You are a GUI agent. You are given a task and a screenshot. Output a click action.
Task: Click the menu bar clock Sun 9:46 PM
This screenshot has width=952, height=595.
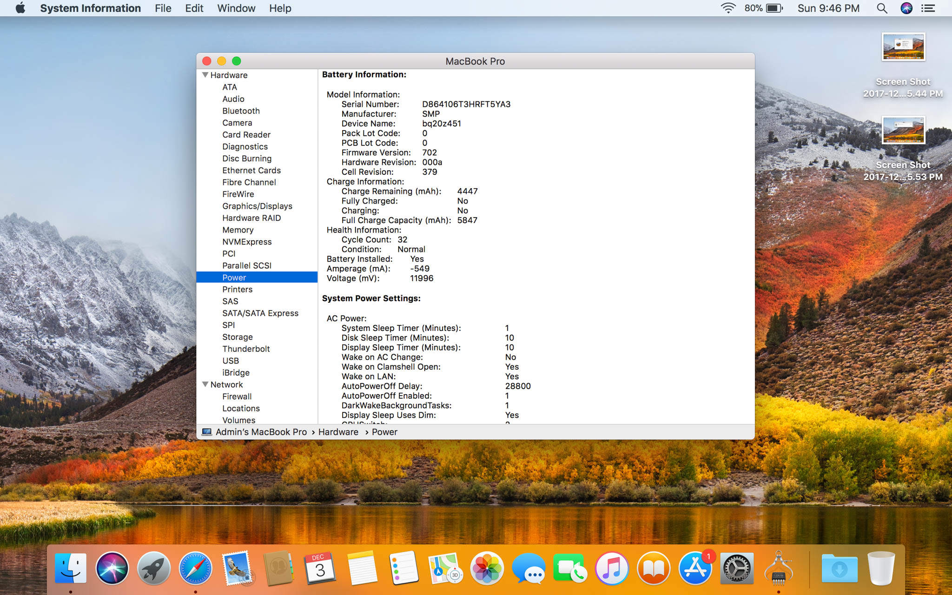pyautogui.click(x=828, y=8)
